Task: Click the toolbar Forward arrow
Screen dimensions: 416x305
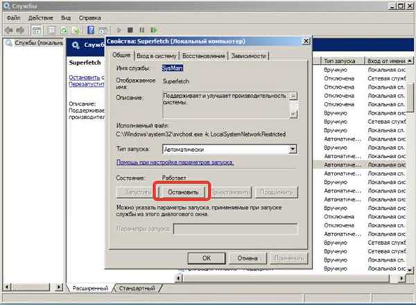Action: click(20, 31)
